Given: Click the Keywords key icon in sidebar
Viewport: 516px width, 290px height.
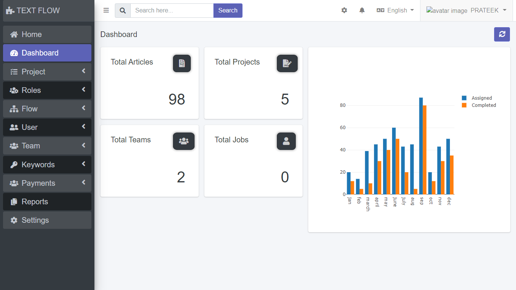Looking at the screenshot, I should 14,165.
